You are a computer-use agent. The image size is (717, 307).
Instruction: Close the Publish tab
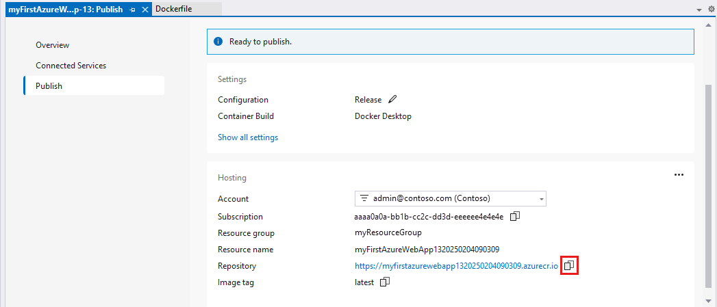[x=145, y=9]
